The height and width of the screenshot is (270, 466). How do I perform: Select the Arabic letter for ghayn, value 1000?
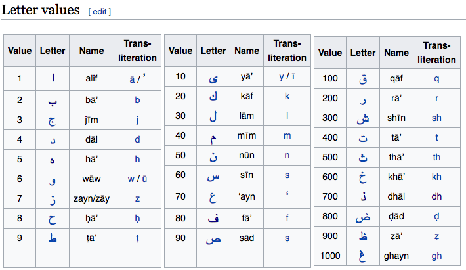[x=363, y=256]
